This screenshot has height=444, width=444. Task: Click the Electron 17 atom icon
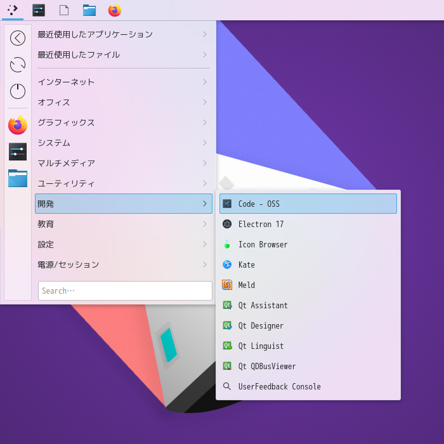227,224
